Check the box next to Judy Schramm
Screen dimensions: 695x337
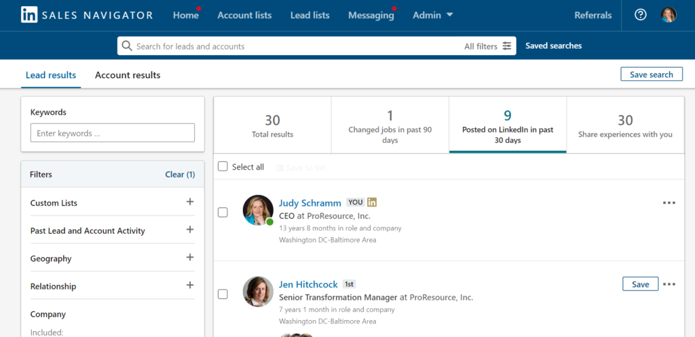tap(223, 213)
